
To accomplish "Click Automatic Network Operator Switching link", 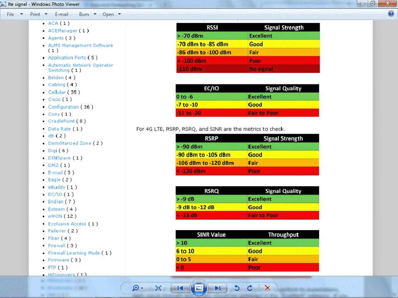I will click(x=80, y=67).
